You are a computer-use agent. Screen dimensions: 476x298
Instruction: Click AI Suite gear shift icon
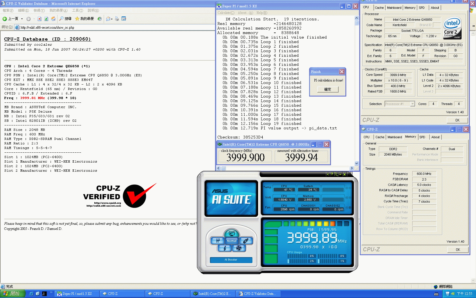[x=218, y=241]
